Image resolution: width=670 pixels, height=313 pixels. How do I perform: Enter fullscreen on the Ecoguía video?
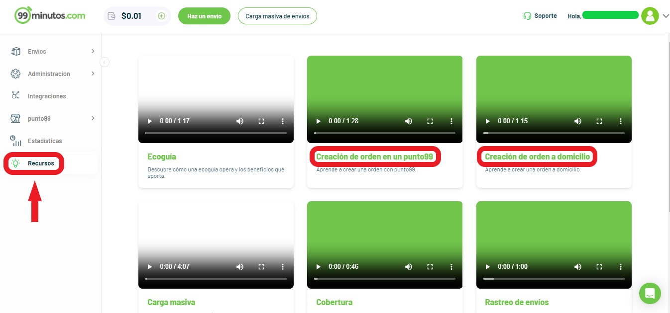pos(261,121)
